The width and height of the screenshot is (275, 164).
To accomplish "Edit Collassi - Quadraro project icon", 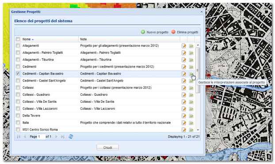I will pyautogui.click(x=184, y=95).
